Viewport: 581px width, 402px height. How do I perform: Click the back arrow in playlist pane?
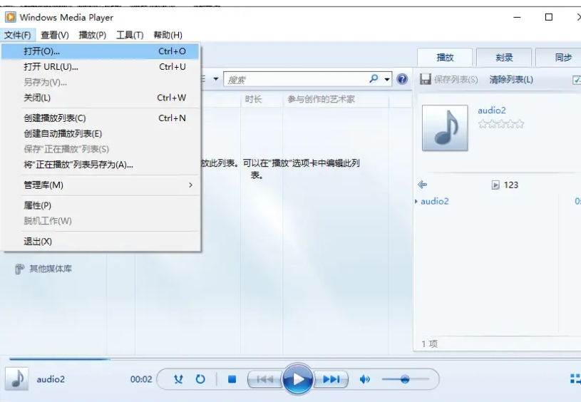pyautogui.click(x=423, y=185)
